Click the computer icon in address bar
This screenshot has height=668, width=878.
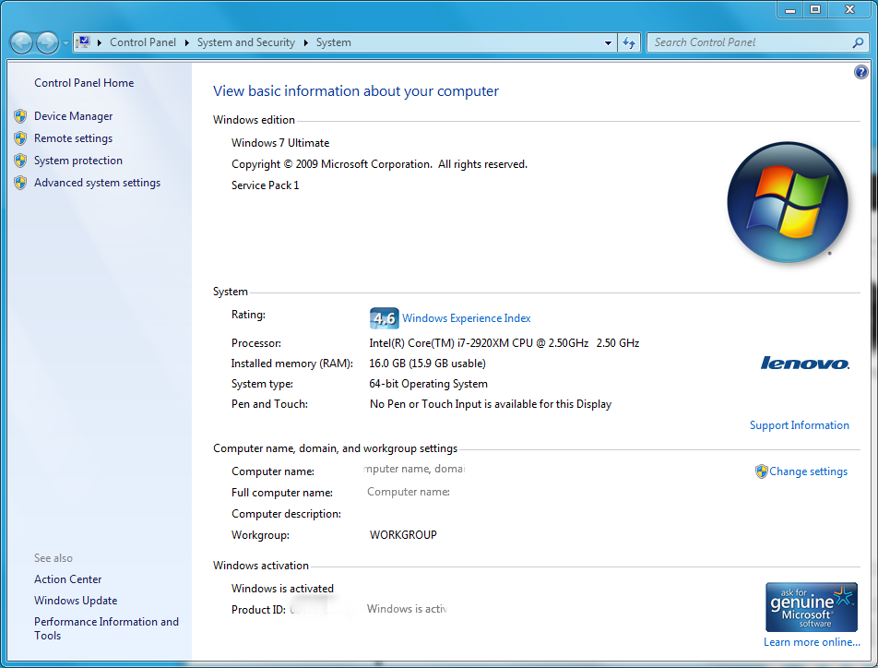[83, 42]
